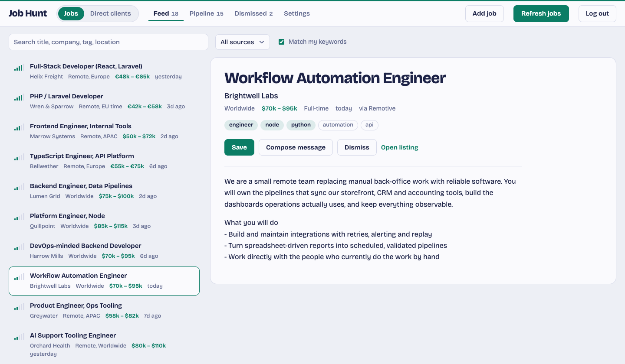
Task: Click signal bars icon beside Frontend Engineer, Internal Tools
Action: pyautogui.click(x=19, y=127)
